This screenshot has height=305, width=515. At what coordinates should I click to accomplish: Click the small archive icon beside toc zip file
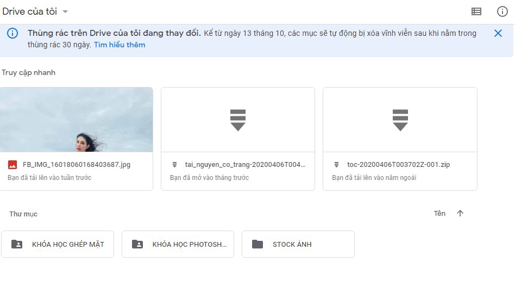click(x=336, y=164)
